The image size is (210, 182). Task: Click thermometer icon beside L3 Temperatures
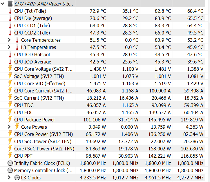pyautogui.click(x=17, y=47)
